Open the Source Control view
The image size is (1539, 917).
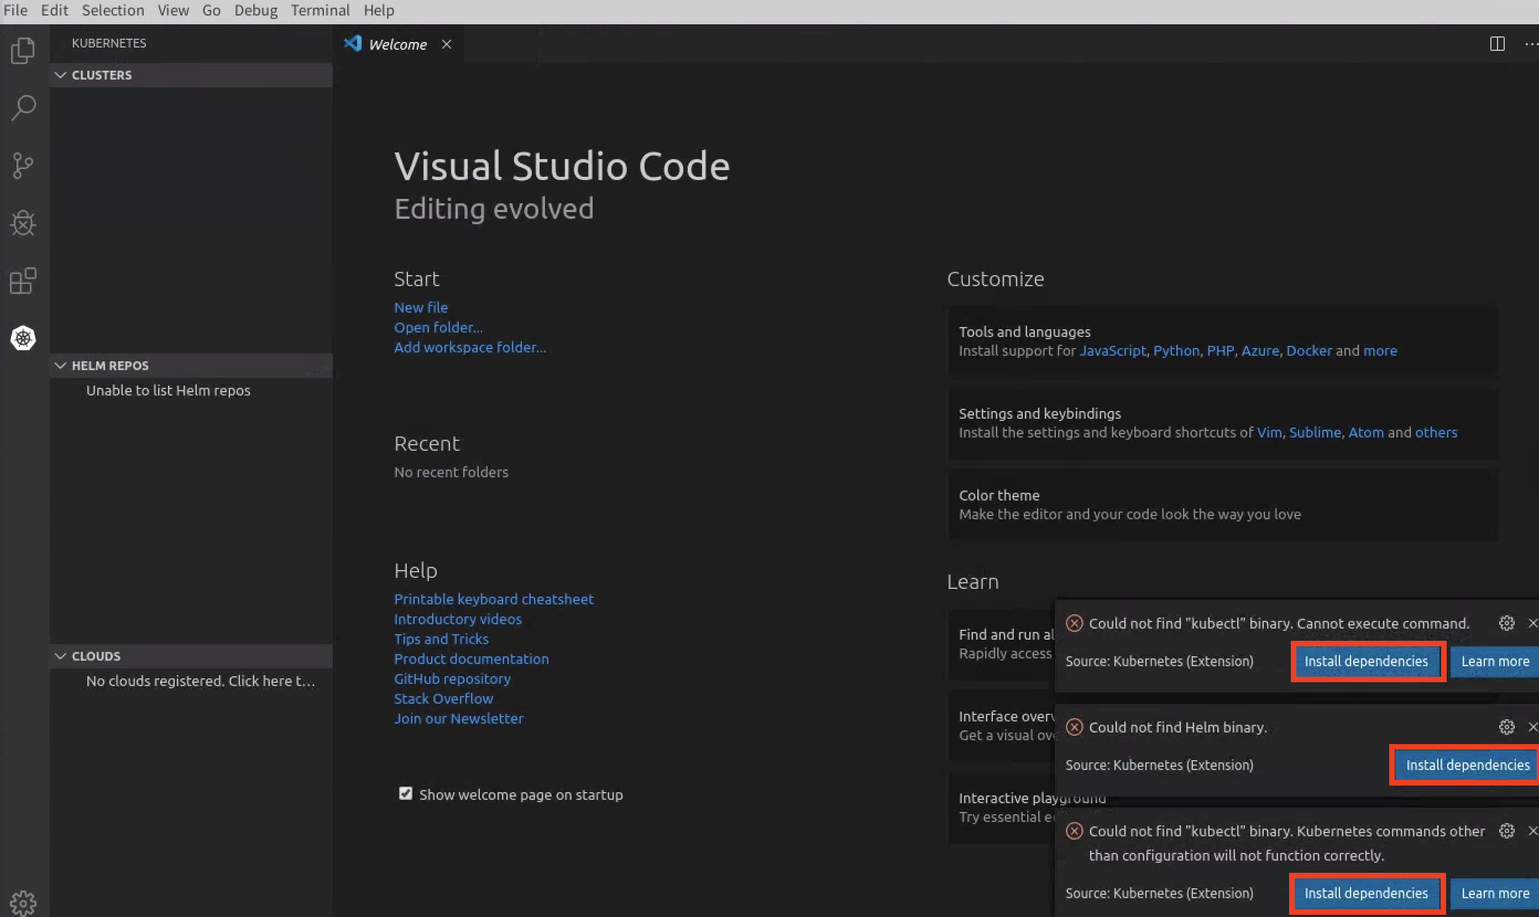23,165
